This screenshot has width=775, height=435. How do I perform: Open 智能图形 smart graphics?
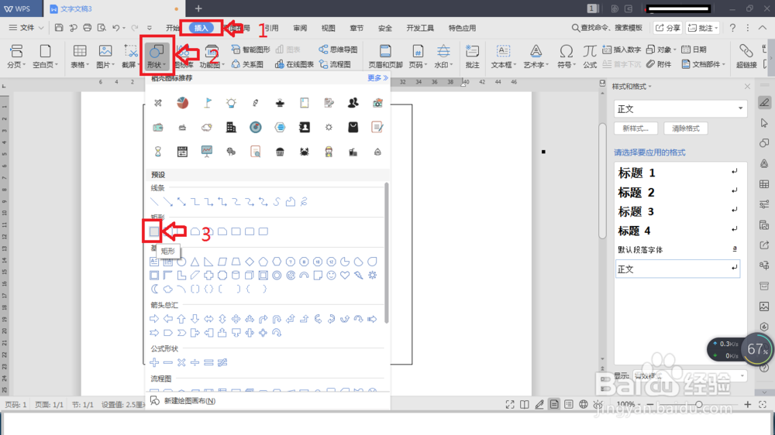coord(251,50)
